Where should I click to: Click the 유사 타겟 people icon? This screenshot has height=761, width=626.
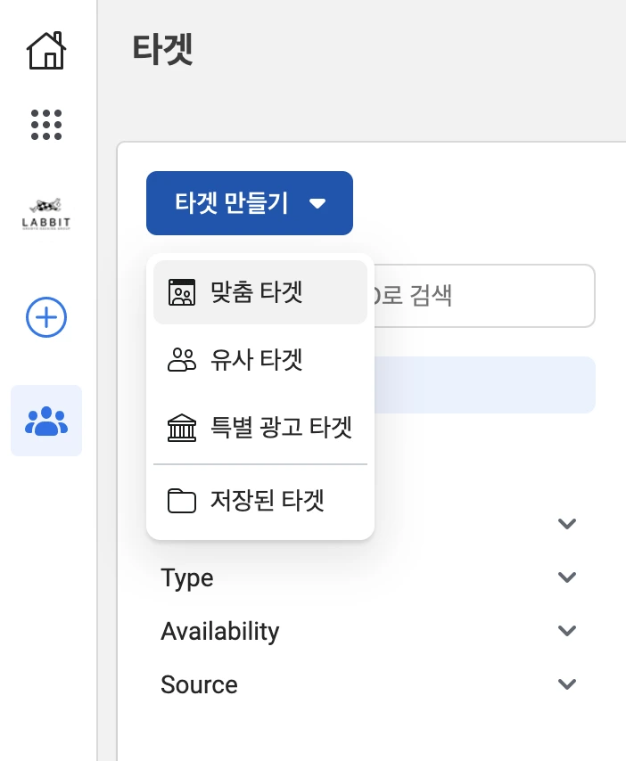pyautogui.click(x=182, y=360)
